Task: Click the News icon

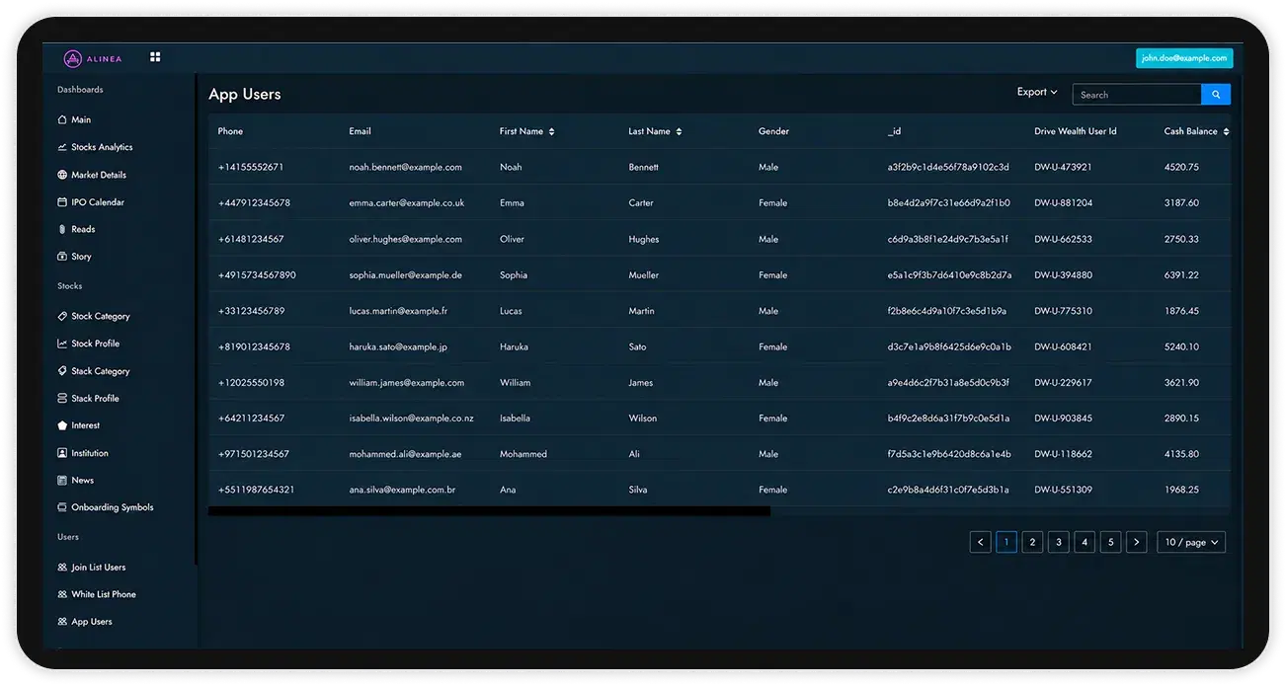Action: (62, 481)
